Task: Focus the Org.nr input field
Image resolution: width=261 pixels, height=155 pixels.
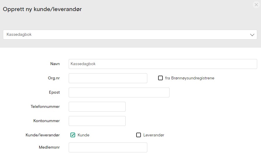Action: (108, 78)
